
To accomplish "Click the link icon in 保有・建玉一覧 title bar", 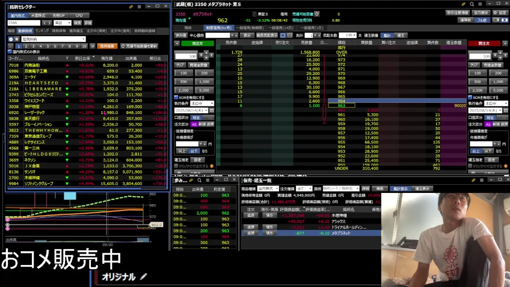I will [x=473, y=180].
